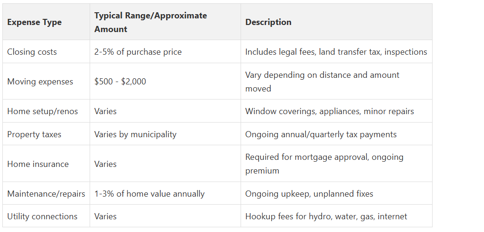The height and width of the screenshot is (232, 484).
Task: Select the "Utility connections" cell
Action: pos(42,216)
